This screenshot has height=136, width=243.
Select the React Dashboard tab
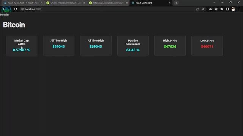151,3
